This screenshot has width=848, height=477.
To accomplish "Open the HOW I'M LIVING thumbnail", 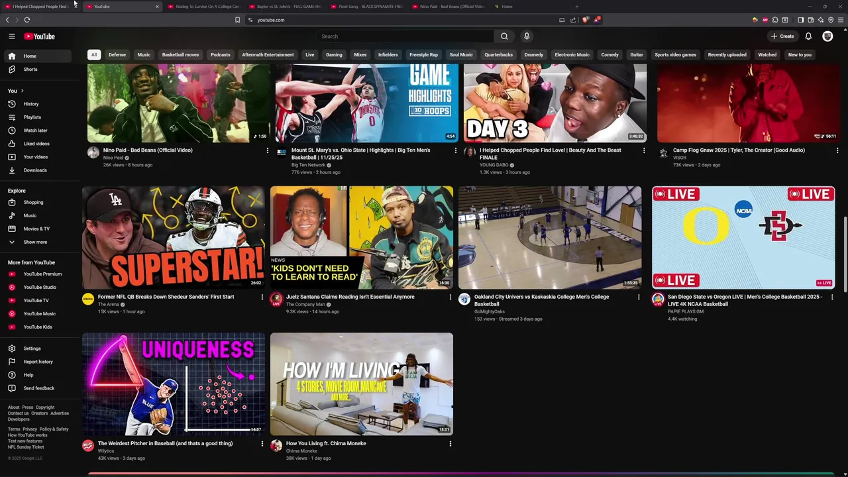I will pyautogui.click(x=362, y=384).
